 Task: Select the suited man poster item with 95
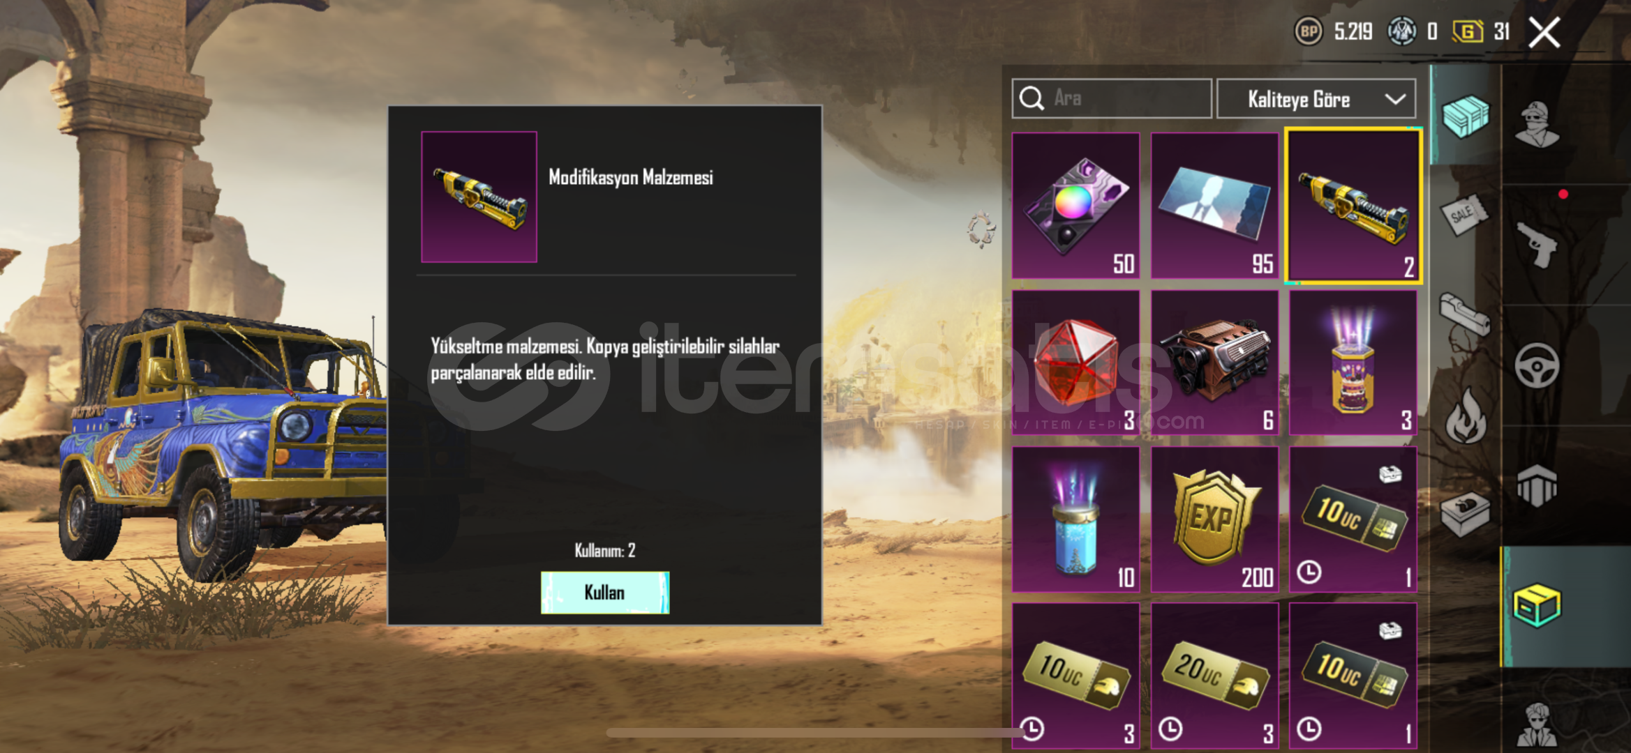click(1214, 206)
